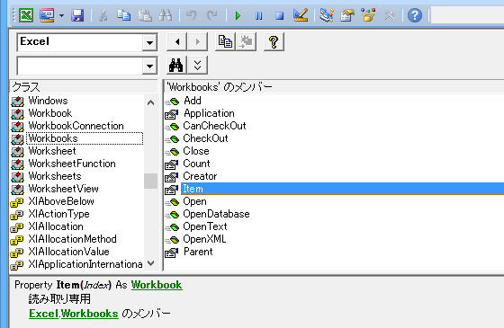Screen dimensions: 504x328
Task: Open the Insert UserForm dropdown arrow
Action: (61, 15)
